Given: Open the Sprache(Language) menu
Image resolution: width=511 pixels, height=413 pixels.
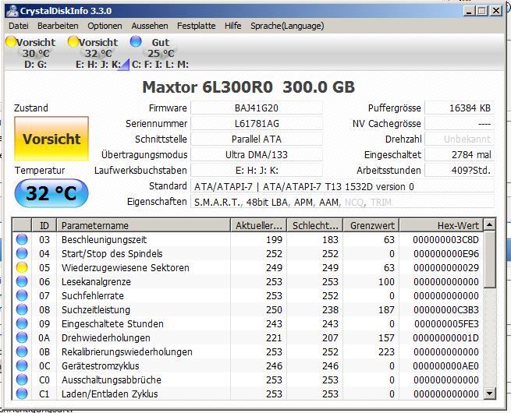Looking at the screenshot, I should tap(287, 26).
